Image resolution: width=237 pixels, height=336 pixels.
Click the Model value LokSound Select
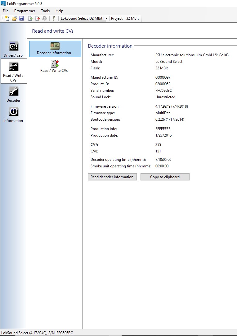coord(169,62)
